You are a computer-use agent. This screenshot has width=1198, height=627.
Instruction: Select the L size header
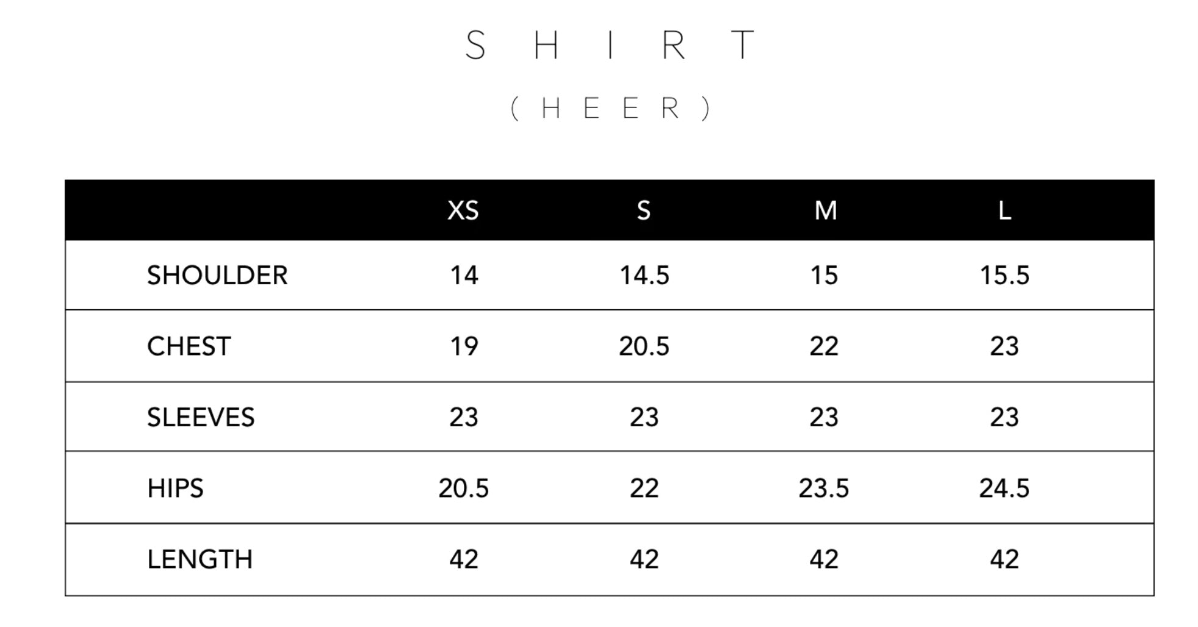coord(1005,210)
